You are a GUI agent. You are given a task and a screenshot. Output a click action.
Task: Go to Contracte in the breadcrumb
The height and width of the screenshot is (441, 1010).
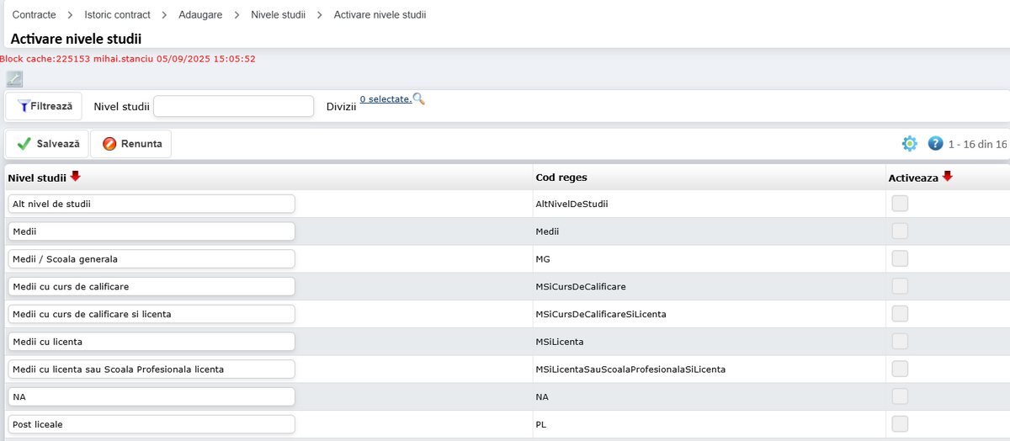(34, 15)
